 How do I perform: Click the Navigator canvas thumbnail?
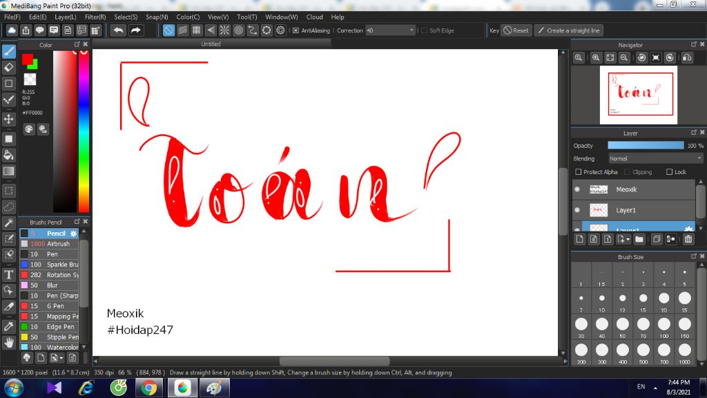tap(639, 95)
